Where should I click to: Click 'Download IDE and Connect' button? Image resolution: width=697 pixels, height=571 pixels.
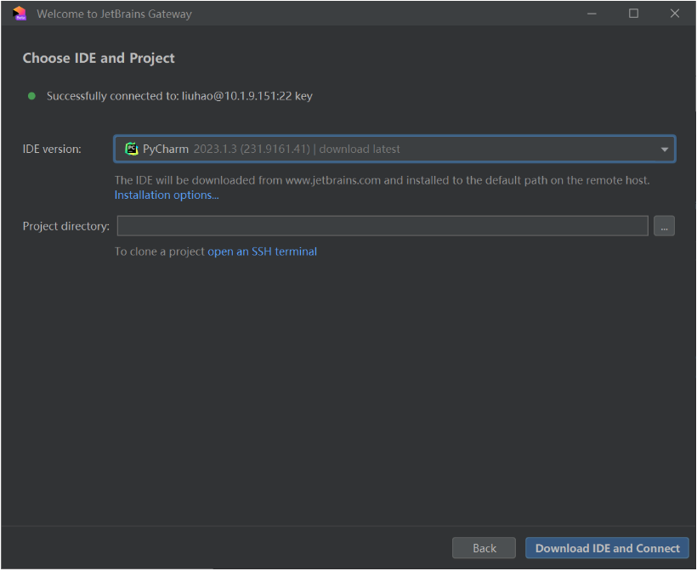coord(607,548)
